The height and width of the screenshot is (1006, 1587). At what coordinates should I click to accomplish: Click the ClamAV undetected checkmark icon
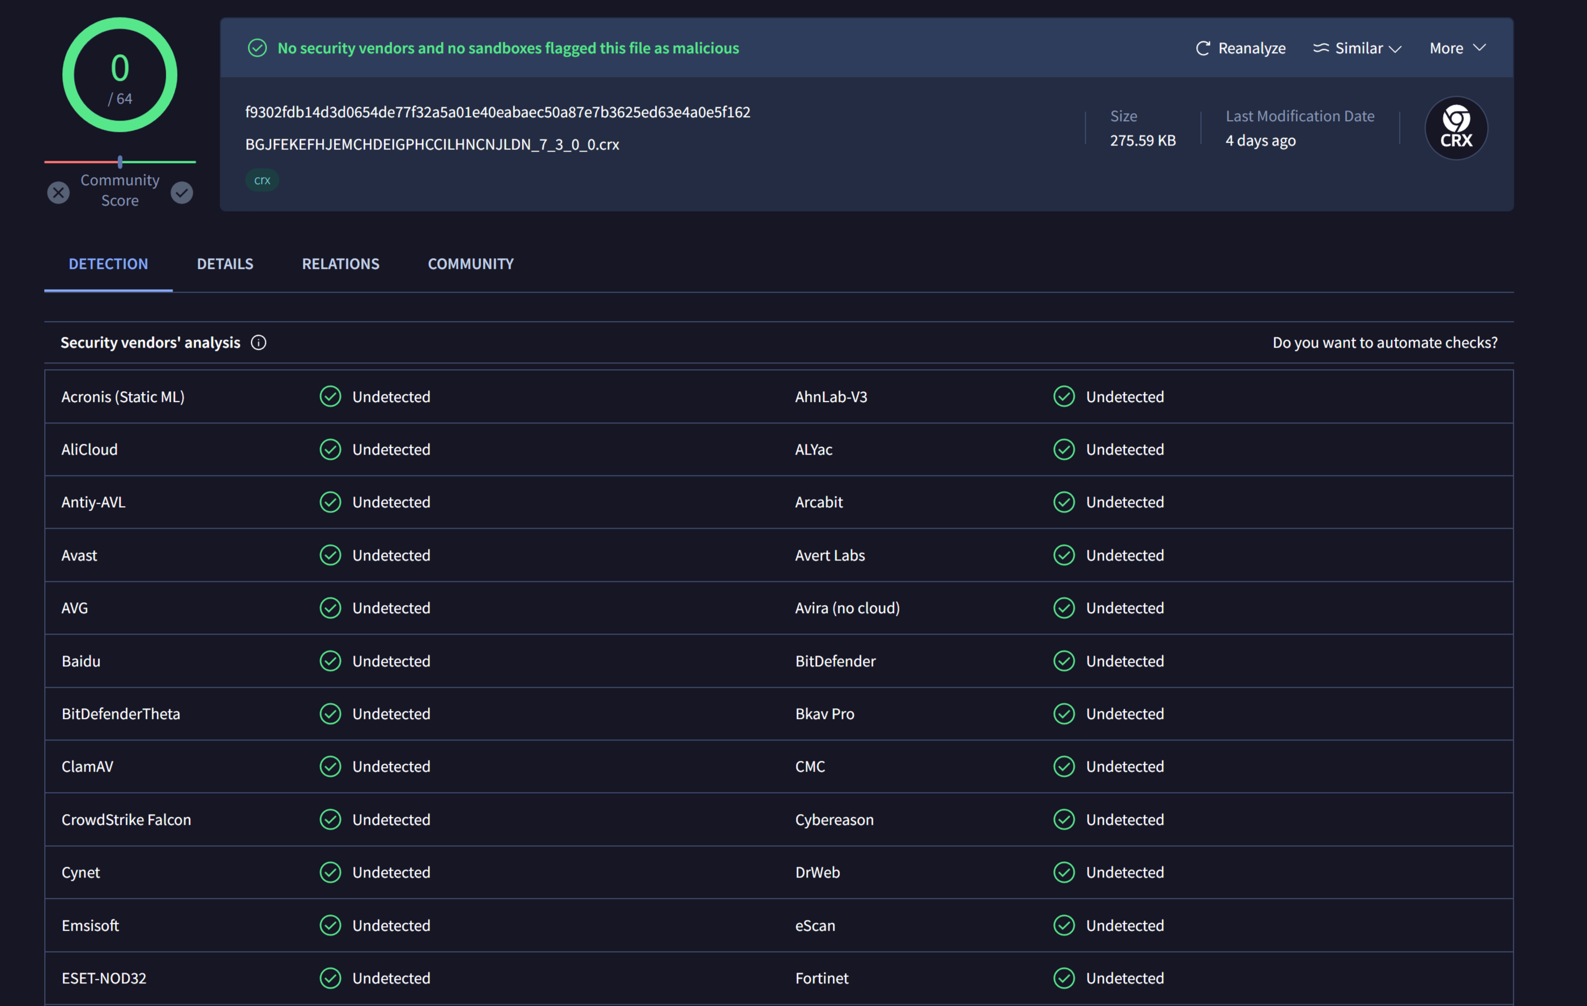click(330, 766)
